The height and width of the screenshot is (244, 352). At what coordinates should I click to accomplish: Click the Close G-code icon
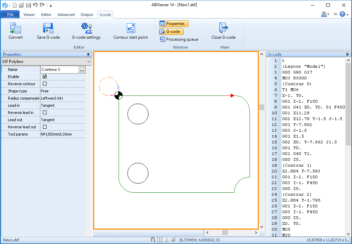[x=223, y=28]
